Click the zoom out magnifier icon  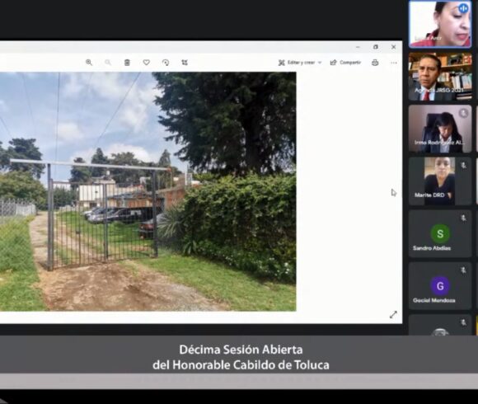tap(108, 63)
